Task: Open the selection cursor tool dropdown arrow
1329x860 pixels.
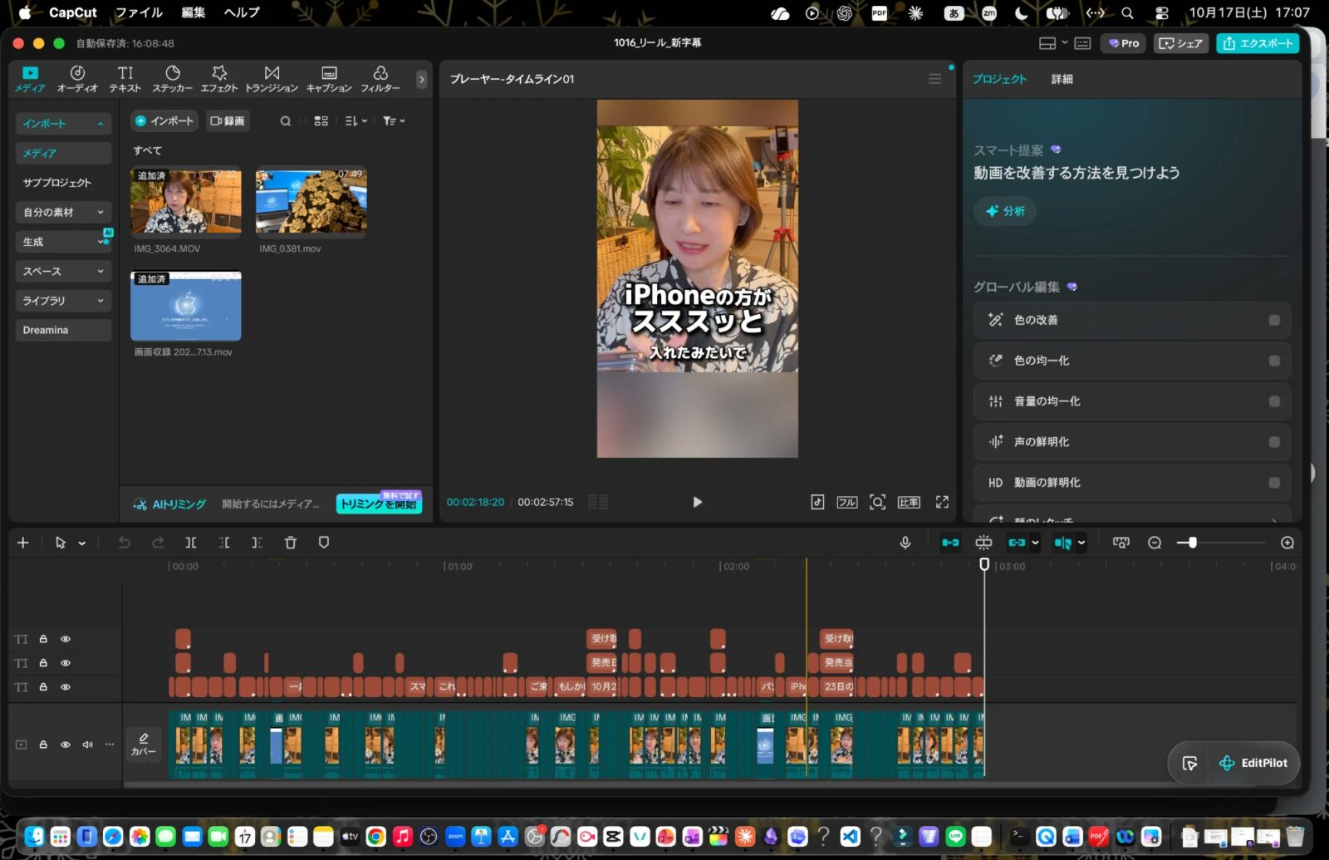Action: click(82, 543)
